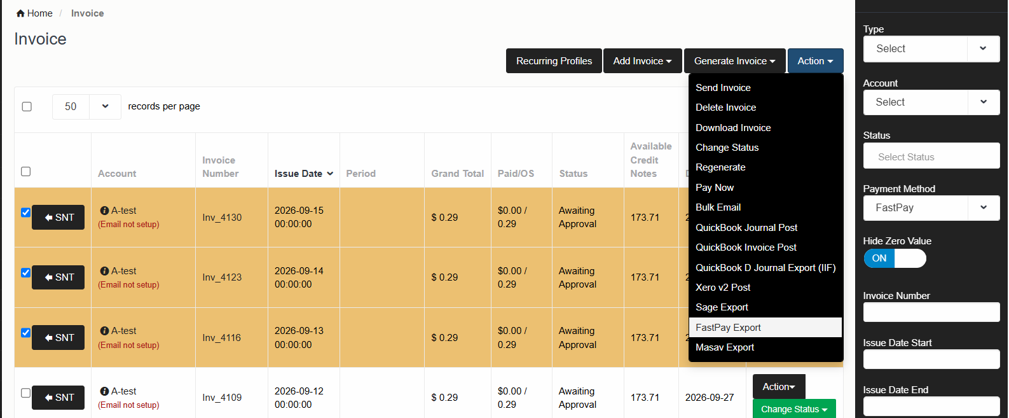Open green Change Status dropdown for Inv_4109
The height and width of the screenshot is (418, 1009).
[794, 409]
